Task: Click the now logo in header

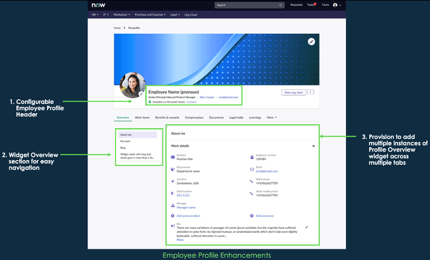Action: pyautogui.click(x=99, y=5)
